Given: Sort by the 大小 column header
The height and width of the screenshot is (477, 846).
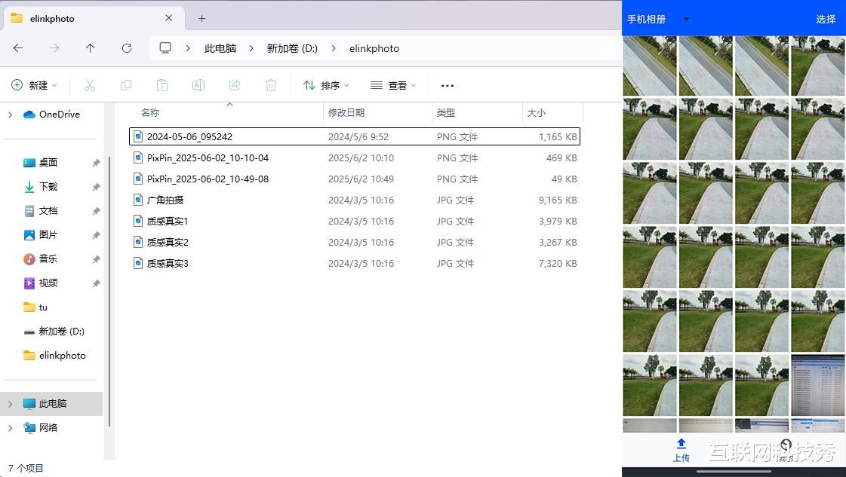Looking at the screenshot, I should point(537,112).
